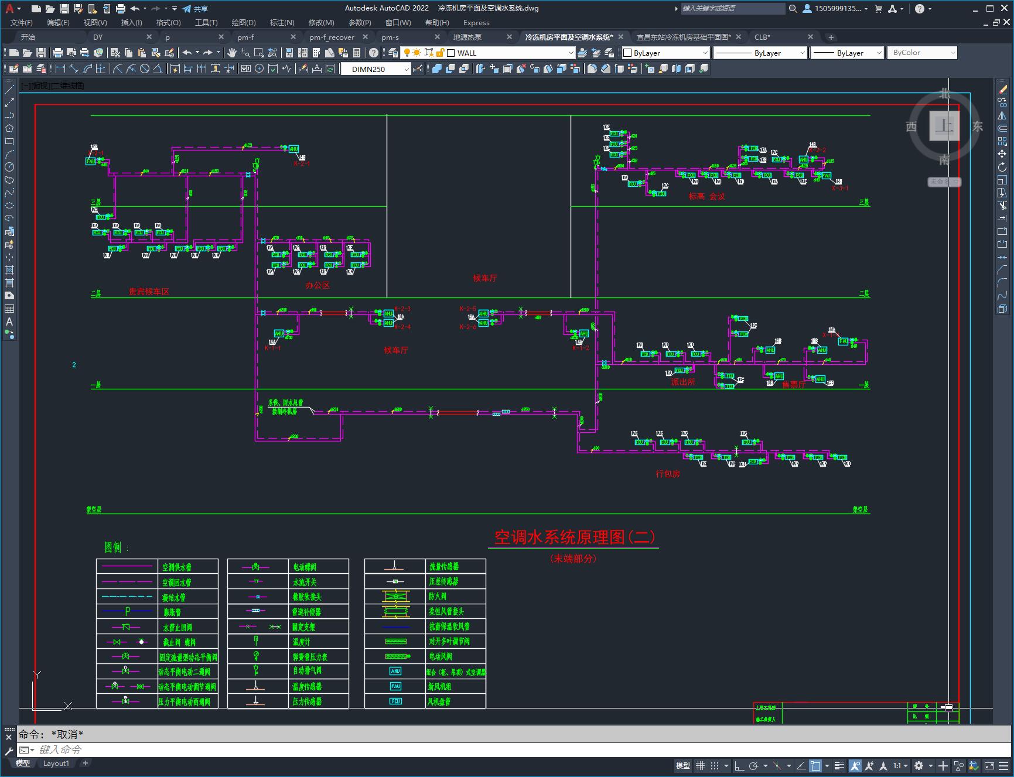Switch to the Layout1 tab
Image resolution: width=1014 pixels, height=777 pixels.
point(56,763)
